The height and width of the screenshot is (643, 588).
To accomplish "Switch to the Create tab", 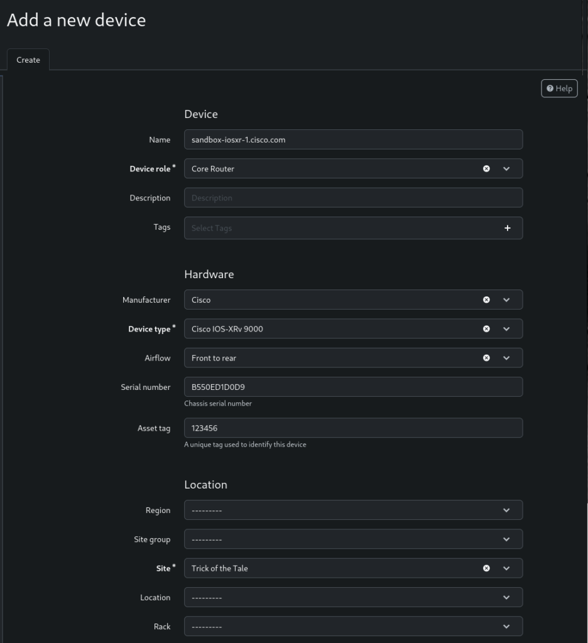I will (28, 60).
